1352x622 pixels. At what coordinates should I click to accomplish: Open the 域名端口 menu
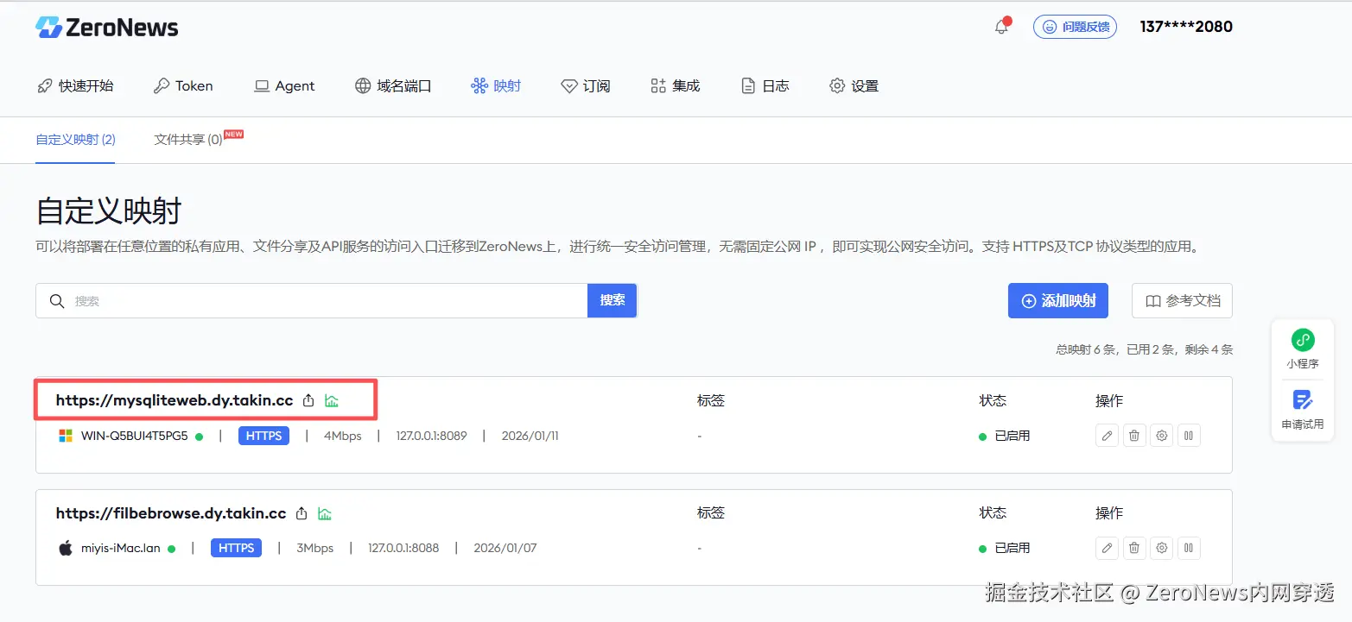click(x=393, y=86)
